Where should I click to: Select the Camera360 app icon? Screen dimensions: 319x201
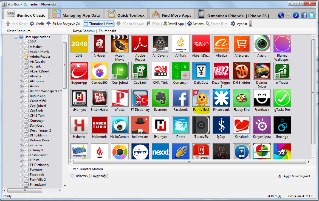100,71
